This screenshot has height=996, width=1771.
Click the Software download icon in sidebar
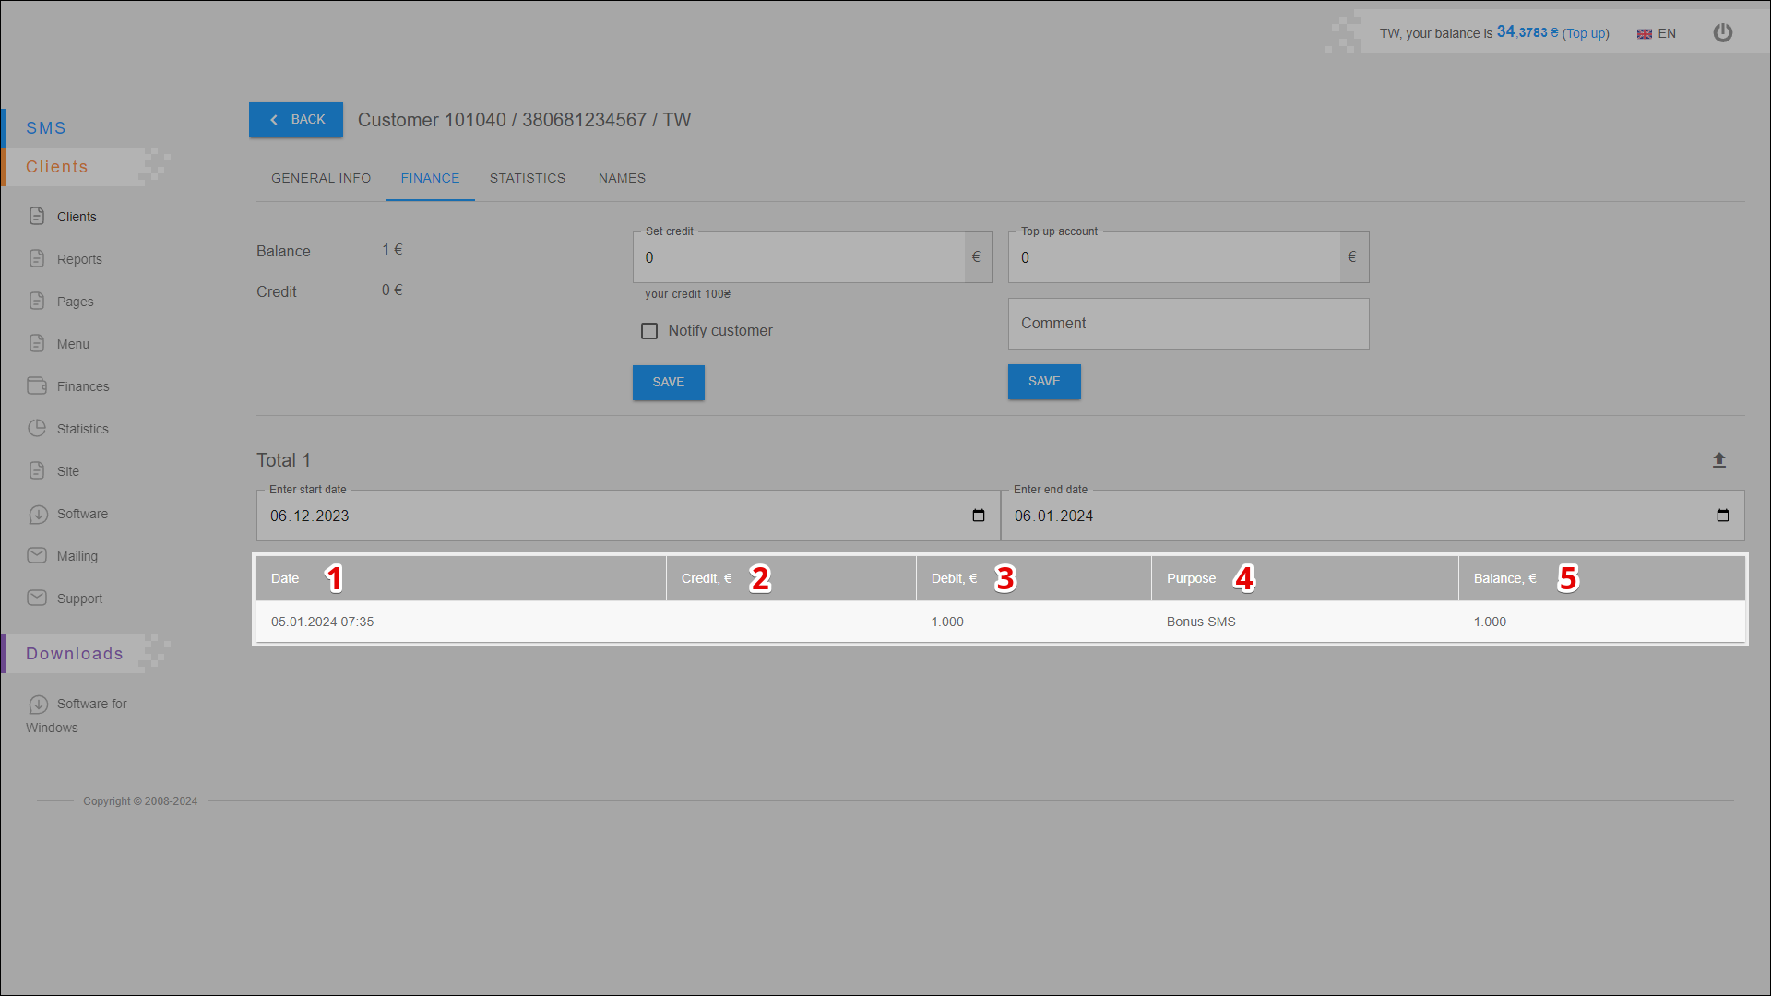click(38, 515)
